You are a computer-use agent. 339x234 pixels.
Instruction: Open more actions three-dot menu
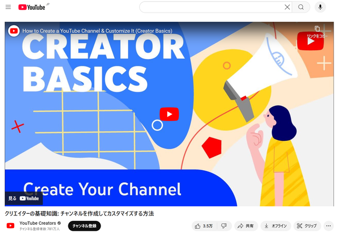(329, 226)
